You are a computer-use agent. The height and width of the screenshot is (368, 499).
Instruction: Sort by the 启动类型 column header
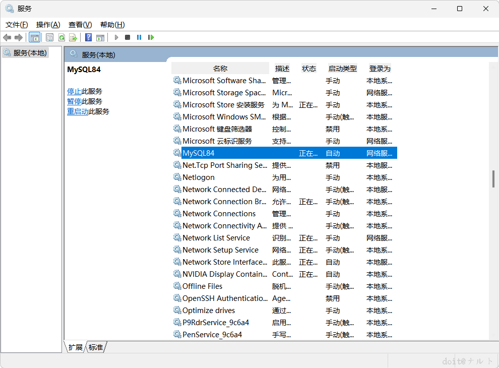(x=342, y=69)
